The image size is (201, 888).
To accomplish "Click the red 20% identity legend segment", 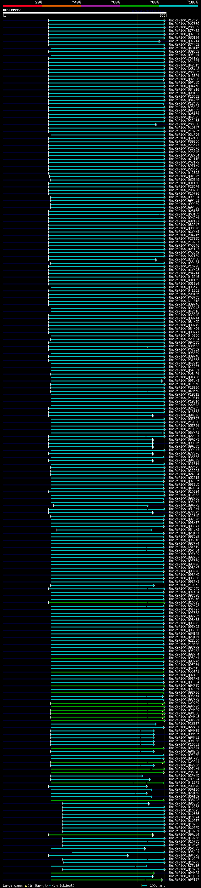I will point(22,6).
